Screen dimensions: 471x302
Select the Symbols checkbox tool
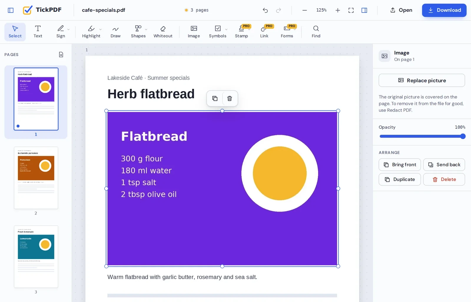pos(218,32)
